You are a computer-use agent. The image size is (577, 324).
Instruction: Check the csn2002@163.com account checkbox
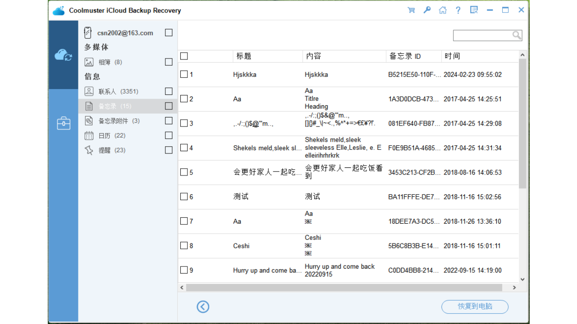point(169,32)
